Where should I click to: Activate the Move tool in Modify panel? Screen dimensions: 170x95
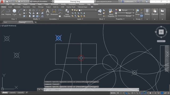click(x=30, y=10)
